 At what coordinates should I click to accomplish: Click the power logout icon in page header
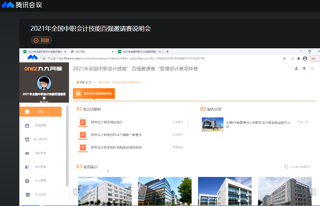312,69
